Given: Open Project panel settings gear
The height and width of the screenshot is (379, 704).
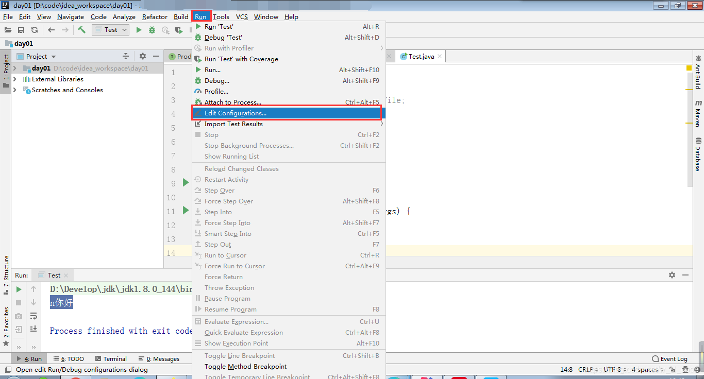Looking at the screenshot, I should coord(143,56).
